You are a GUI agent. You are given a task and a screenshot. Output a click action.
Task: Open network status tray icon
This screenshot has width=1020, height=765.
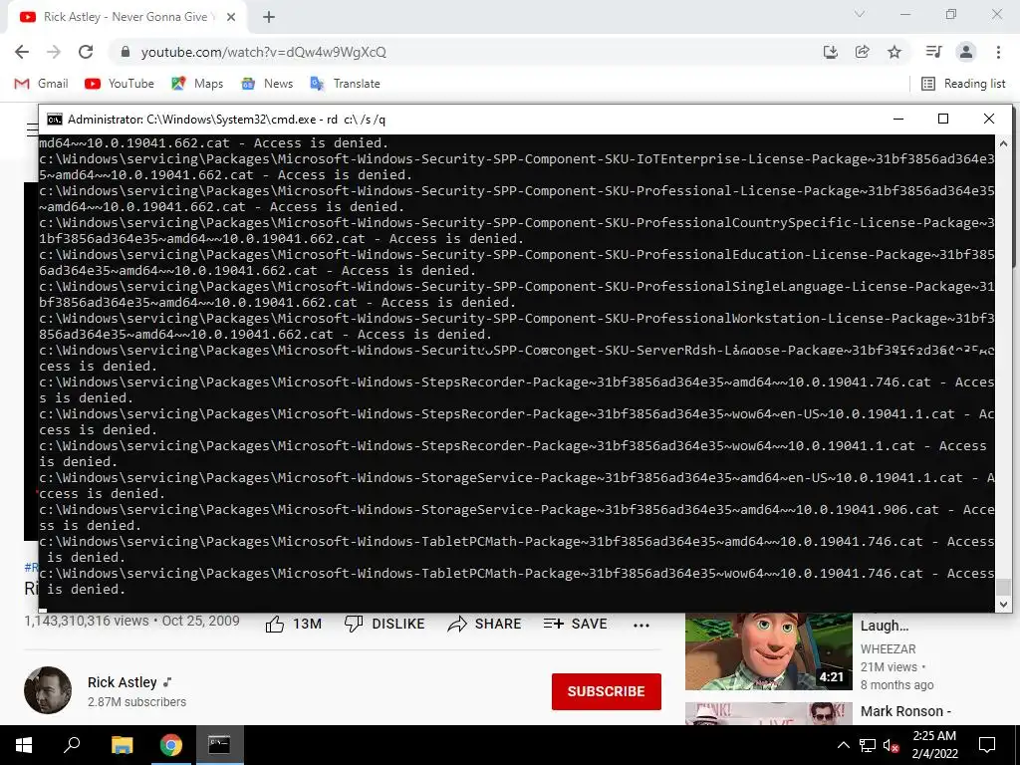[x=868, y=745]
